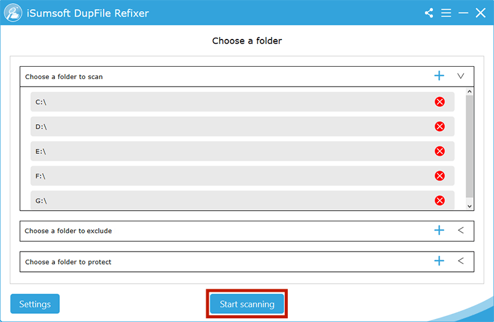494x322 pixels.
Task: Click the scroll down arrow in folder list
Action: [x=469, y=206]
